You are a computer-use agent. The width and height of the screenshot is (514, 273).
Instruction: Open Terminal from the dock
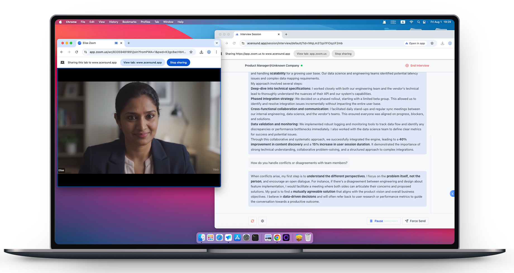255,238
